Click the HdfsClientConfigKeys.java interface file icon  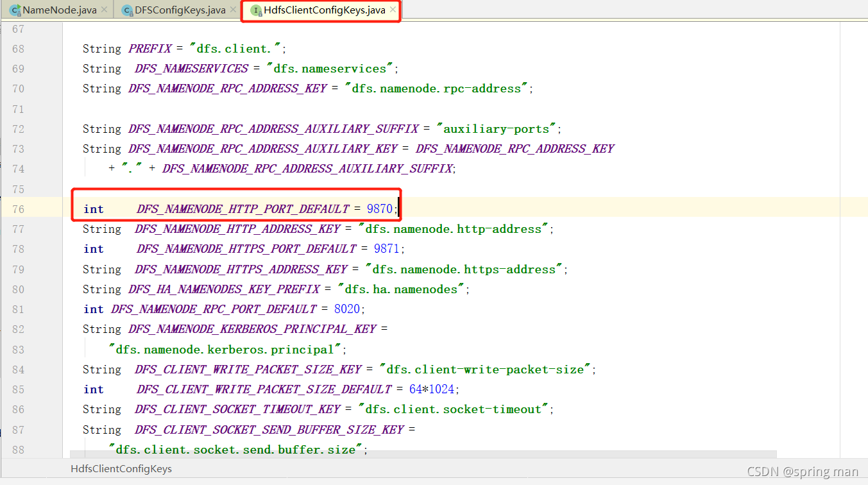(x=256, y=10)
